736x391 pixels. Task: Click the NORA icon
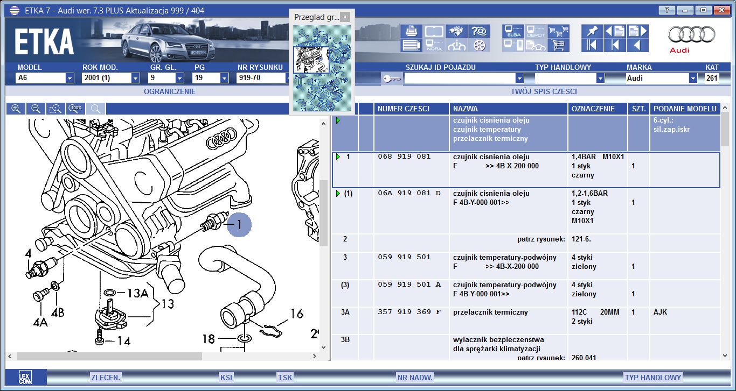[434, 45]
